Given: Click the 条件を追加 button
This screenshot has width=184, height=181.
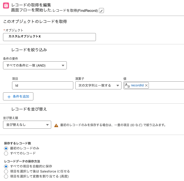Looking at the screenshot, I should coord(18,96).
